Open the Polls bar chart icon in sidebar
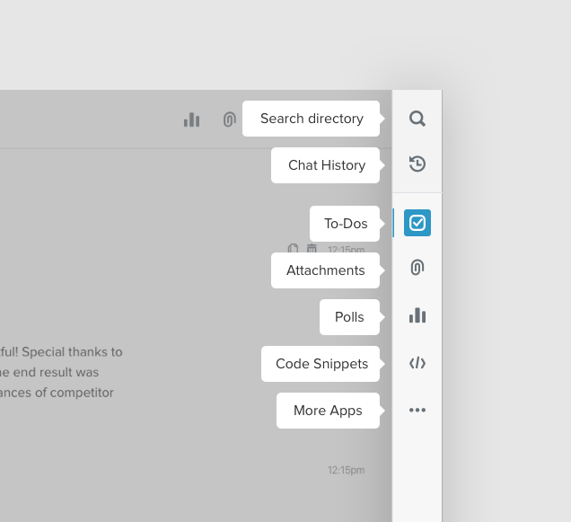The width and height of the screenshot is (571, 522). click(x=417, y=315)
